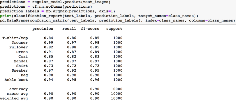
Task: Click the precision column header
Action: point(43,29)
